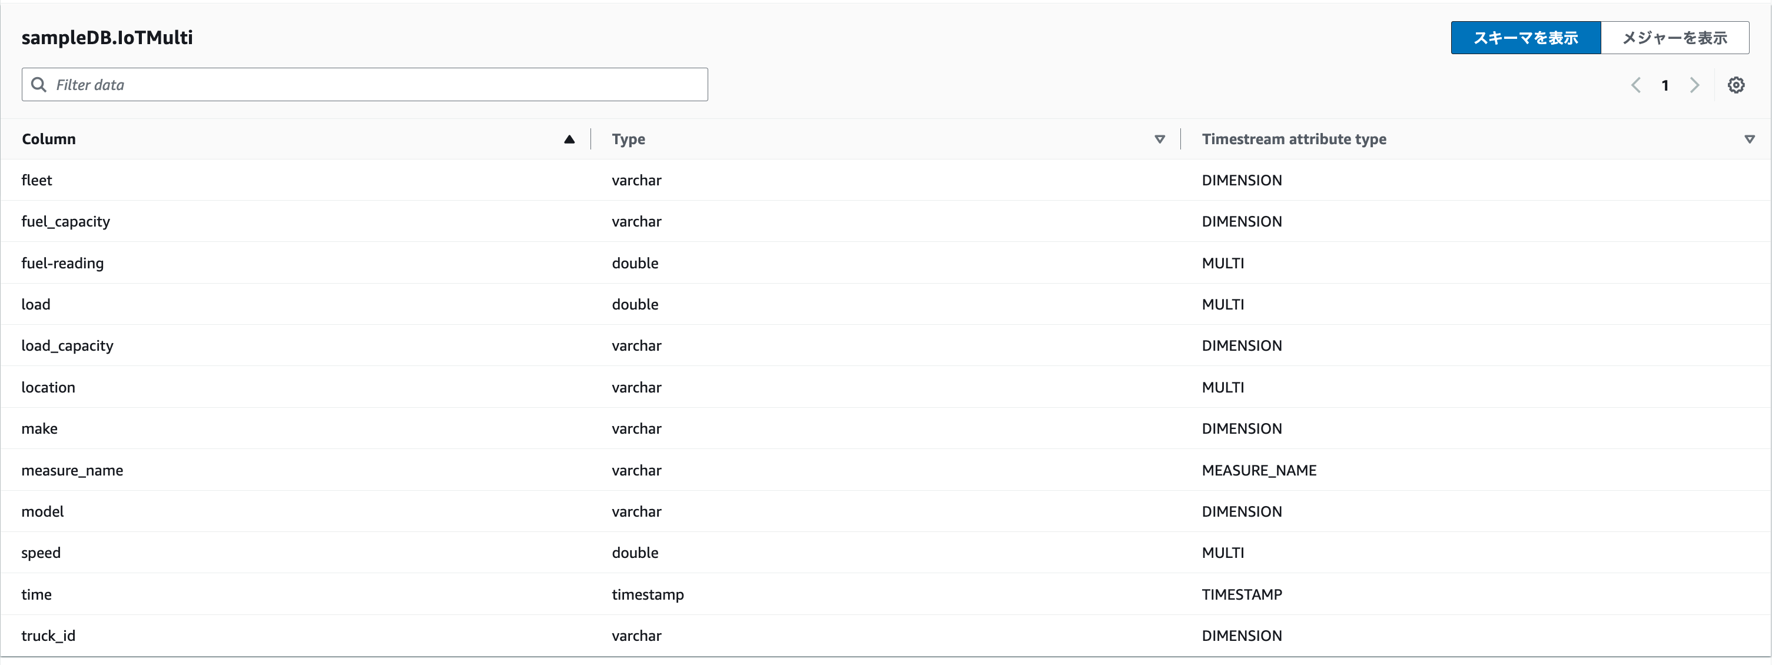Go to previous page arrow
Image resolution: width=1772 pixels, height=665 pixels.
coord(1636,85)
